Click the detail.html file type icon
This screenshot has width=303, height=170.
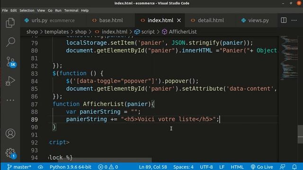pos(193,20)
